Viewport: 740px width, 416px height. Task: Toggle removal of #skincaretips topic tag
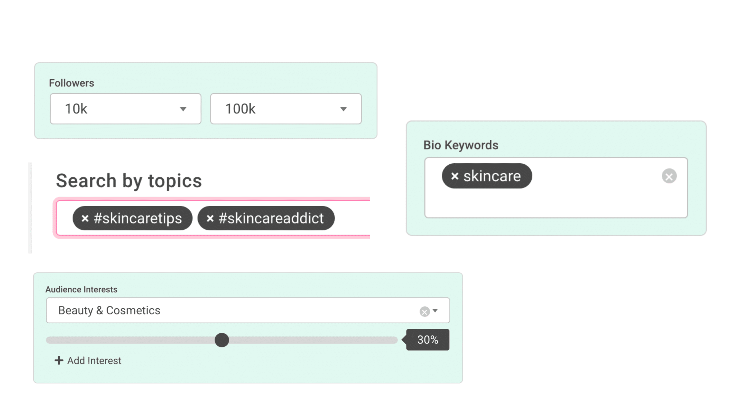coord(84,218)
